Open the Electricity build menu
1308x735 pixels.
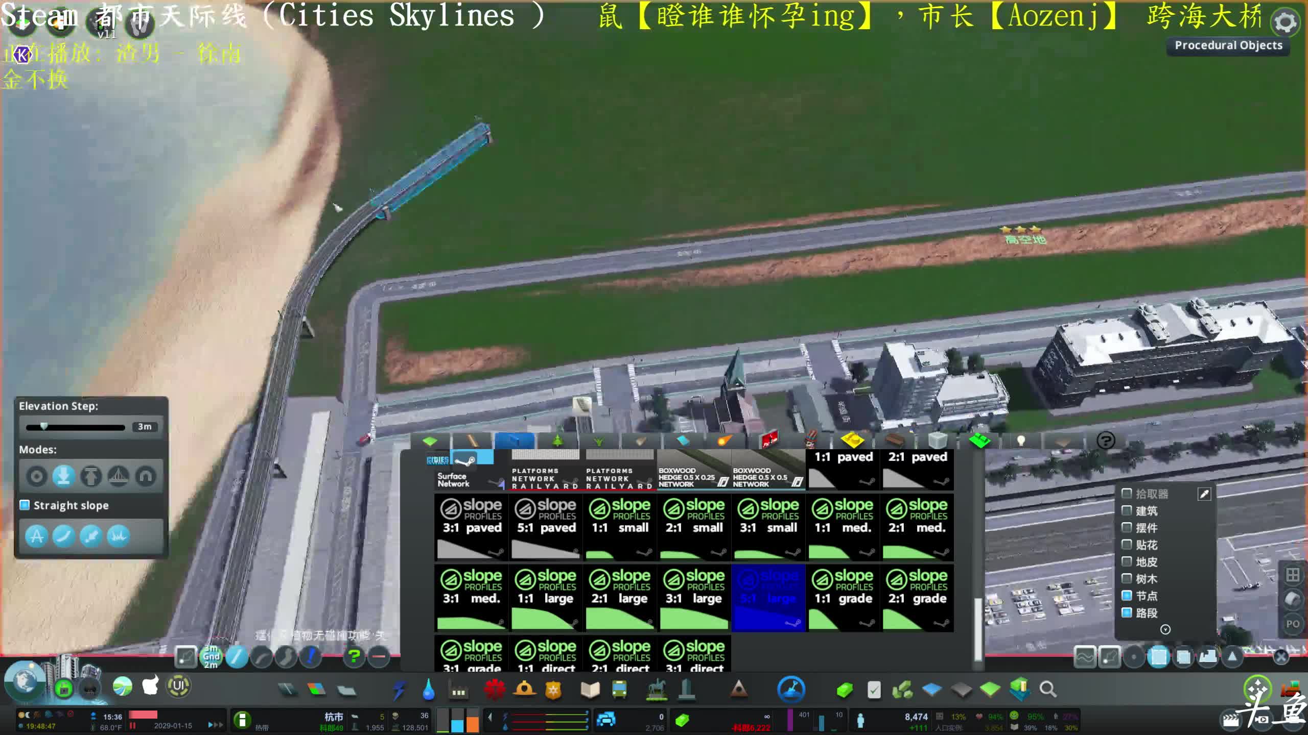(399, 690)
